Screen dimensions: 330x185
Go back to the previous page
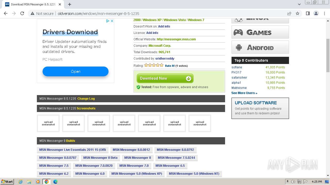6,13
